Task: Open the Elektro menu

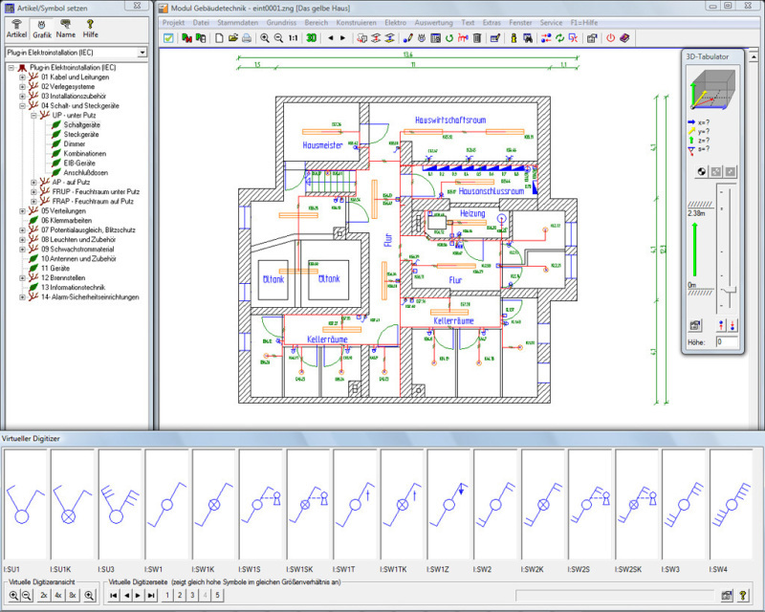Action: click(395, 22)
